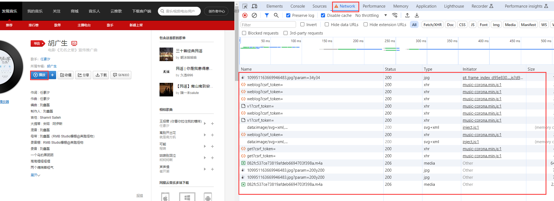Click the Windows client download icon
This screenshot has width=554, height=201.
click(187, 197)
